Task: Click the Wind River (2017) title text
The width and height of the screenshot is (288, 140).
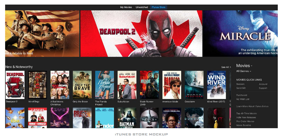Action: click(x=216, y=102)
